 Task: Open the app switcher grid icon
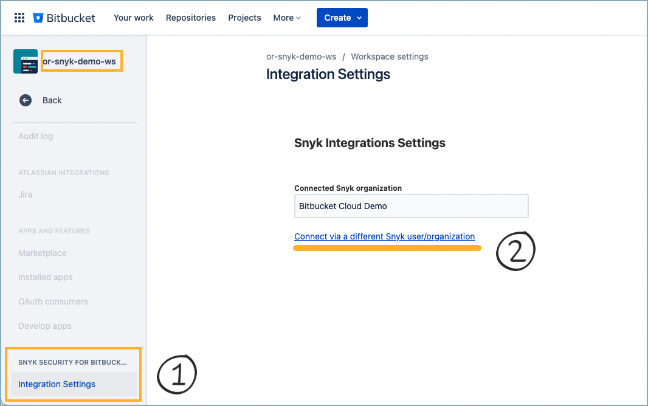coord(19,18)
